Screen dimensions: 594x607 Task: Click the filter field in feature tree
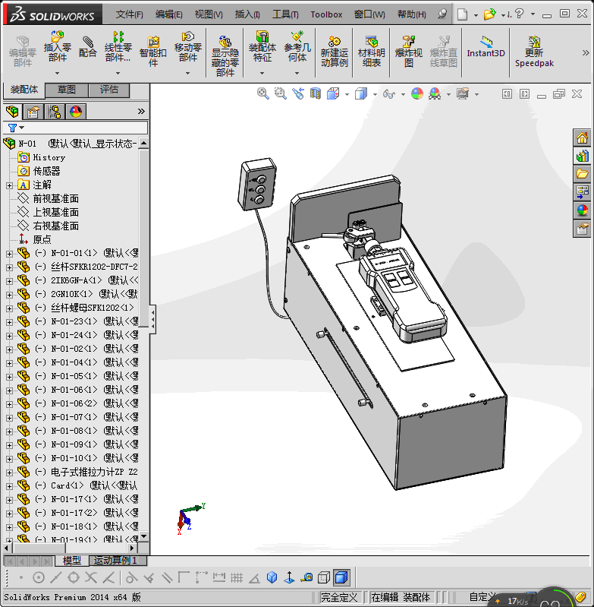pos(76,128)
